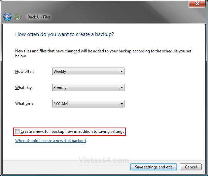Enable the create new full backup checkbox
This screenshot has height=176, width=208.
point(17,132)
